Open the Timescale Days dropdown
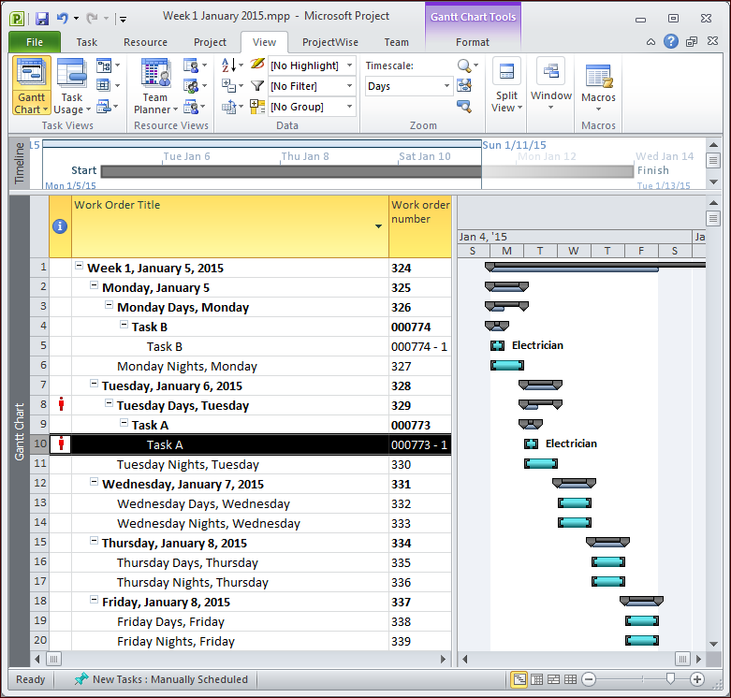The height and width of the screenshot is (698, 731). 408,86
